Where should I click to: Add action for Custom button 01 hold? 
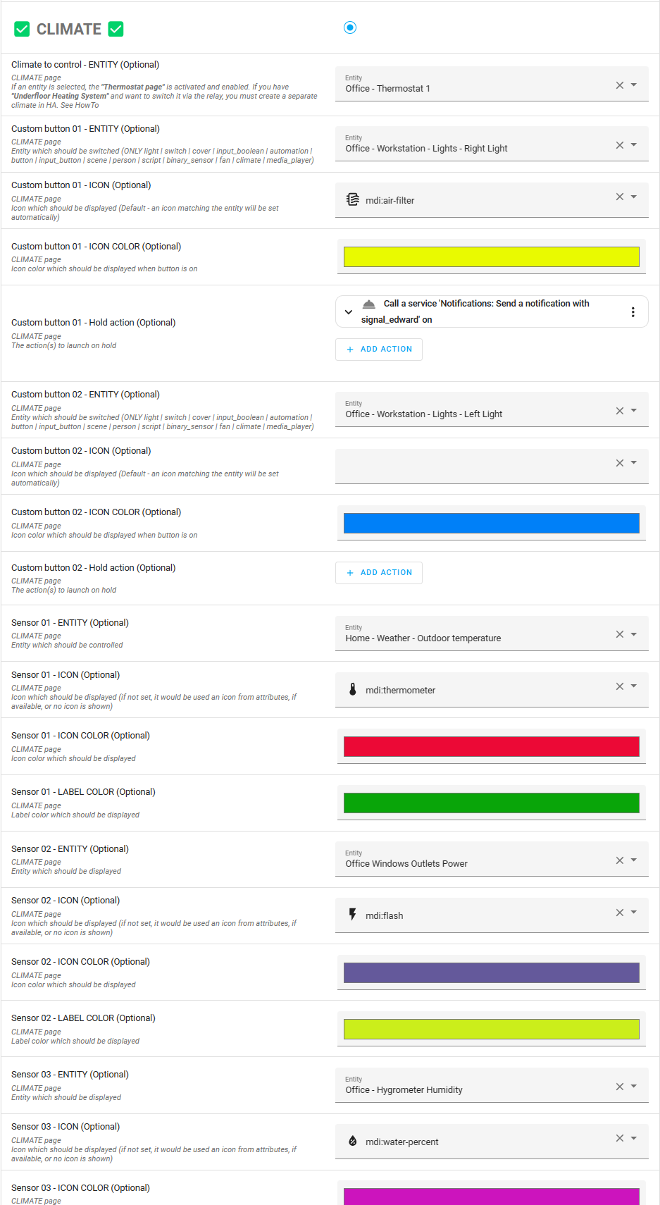379,350
